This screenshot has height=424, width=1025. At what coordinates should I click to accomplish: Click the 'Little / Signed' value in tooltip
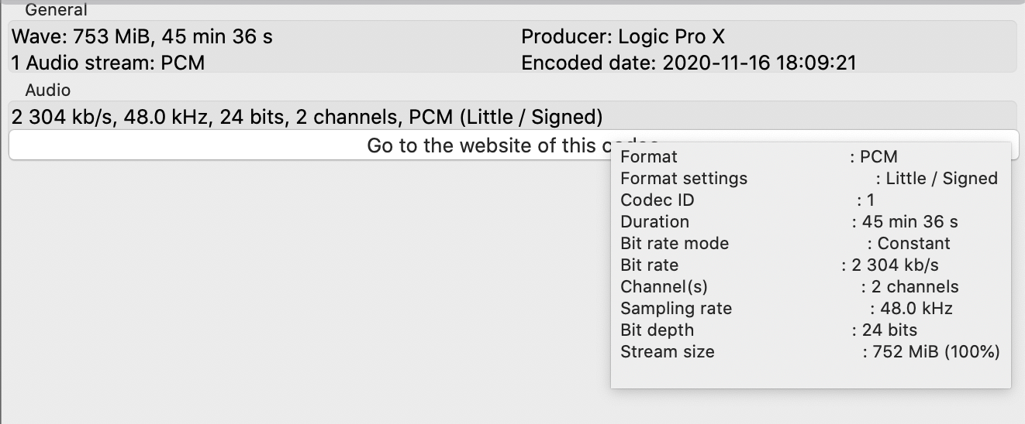(x=941, y=179)
